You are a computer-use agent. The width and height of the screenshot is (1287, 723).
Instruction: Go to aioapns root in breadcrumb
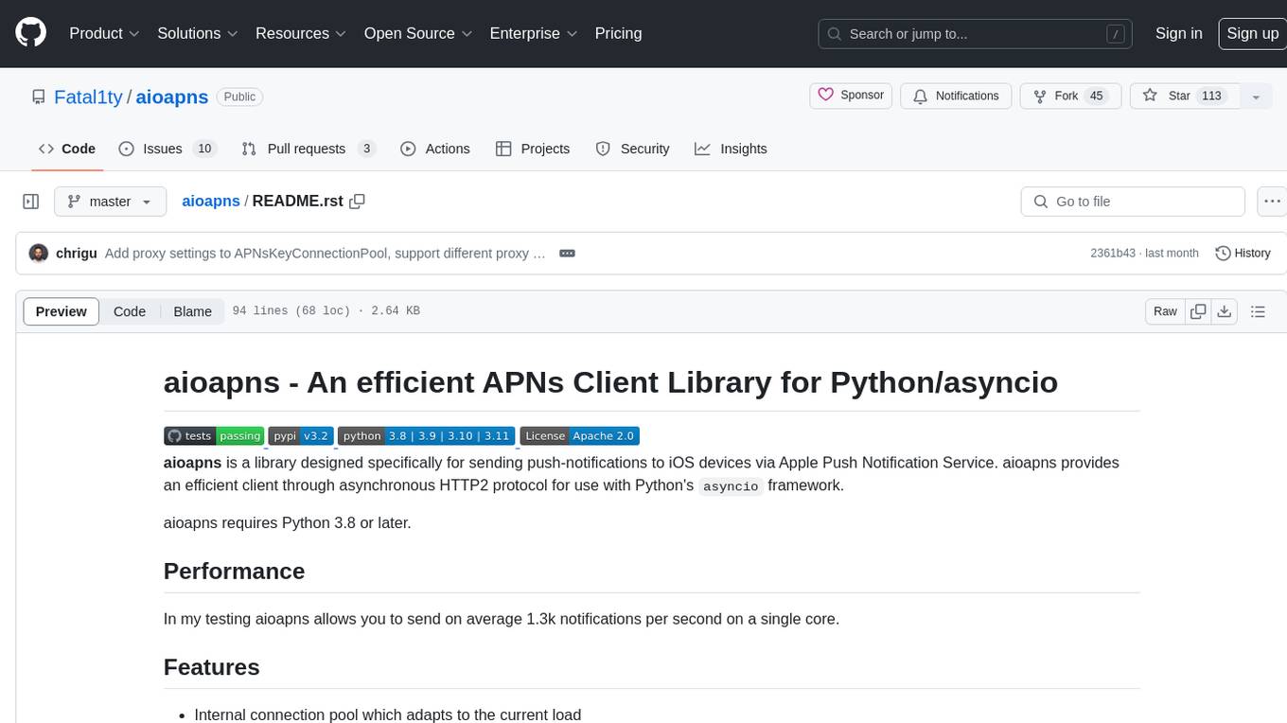pyautogui.click(x=211, y=202)
